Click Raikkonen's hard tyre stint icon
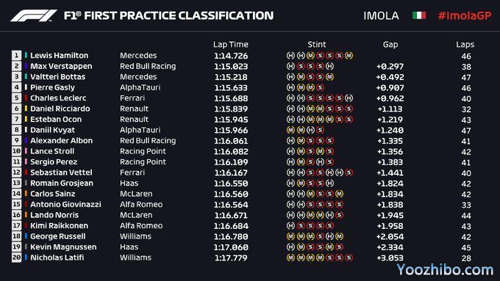Screen dimensions: 500x281 [x=290, y=226]
